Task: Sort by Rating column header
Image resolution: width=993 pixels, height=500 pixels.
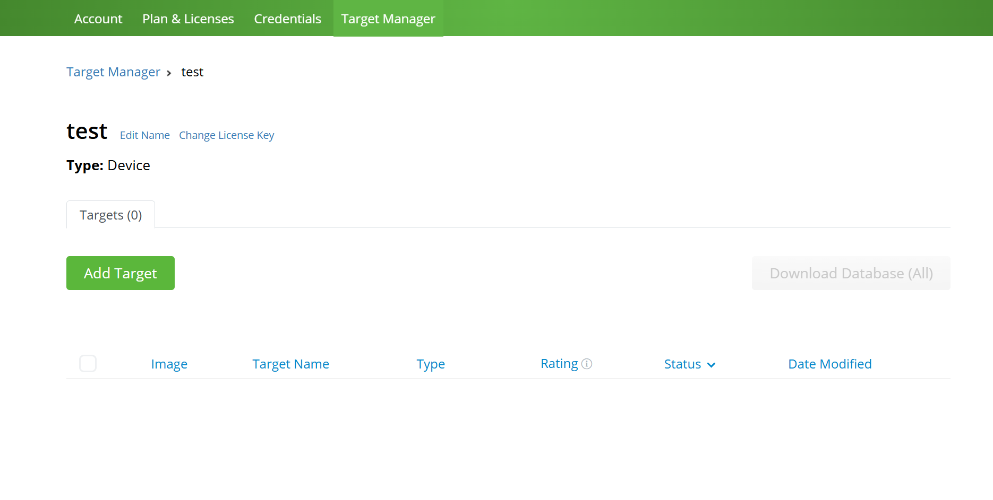Action: 559,364
